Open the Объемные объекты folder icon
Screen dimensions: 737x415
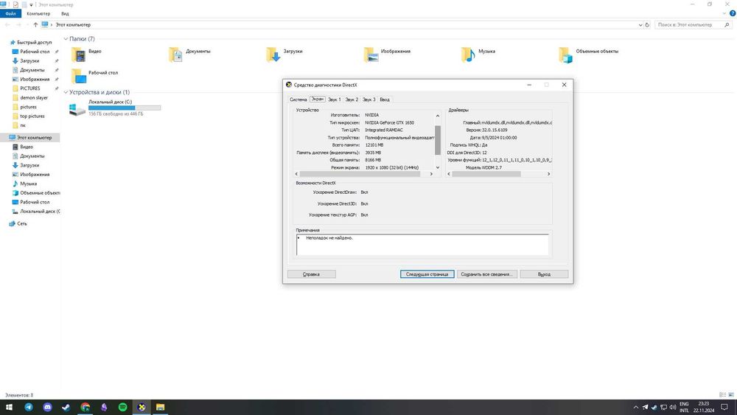coord(565,55)
